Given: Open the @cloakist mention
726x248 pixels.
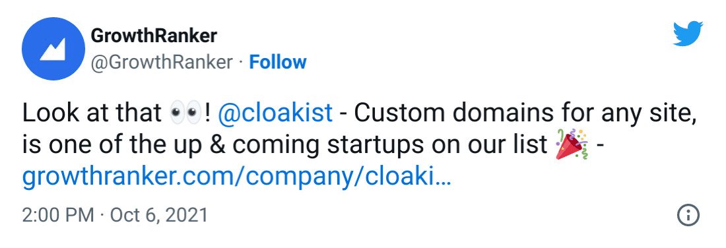Looking at the screenshot, I should (275, 113).
